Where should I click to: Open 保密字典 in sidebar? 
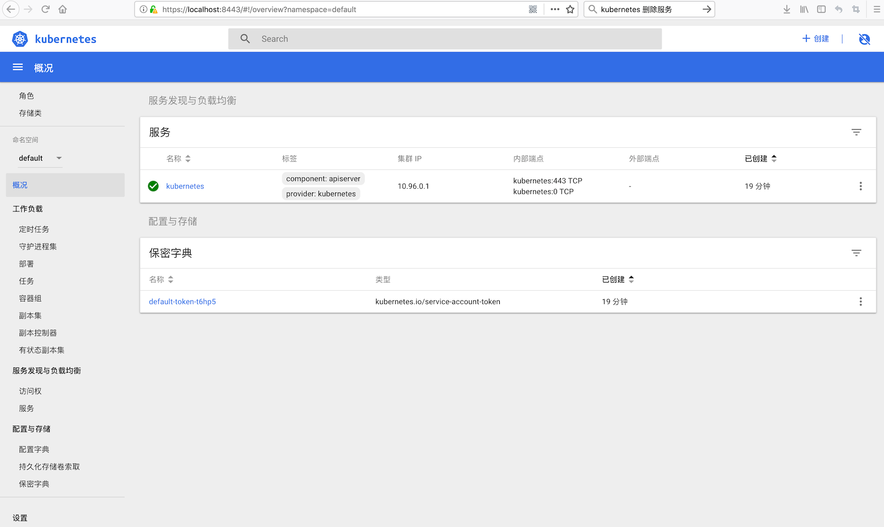34,484
